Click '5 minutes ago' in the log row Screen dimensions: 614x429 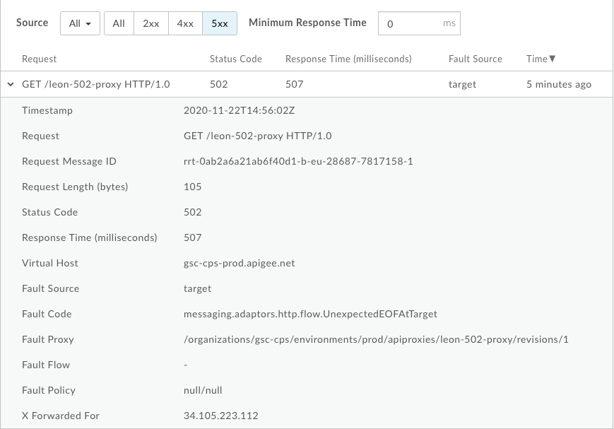click(x=558, y=84)
